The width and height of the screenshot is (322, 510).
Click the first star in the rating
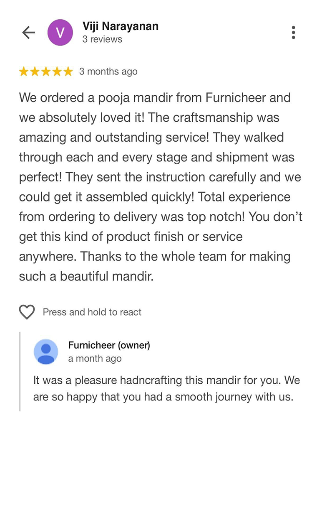(24, 72)
